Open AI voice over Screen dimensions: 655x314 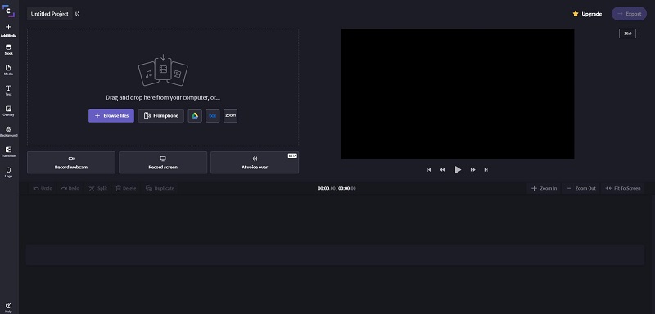click(255, 163)
